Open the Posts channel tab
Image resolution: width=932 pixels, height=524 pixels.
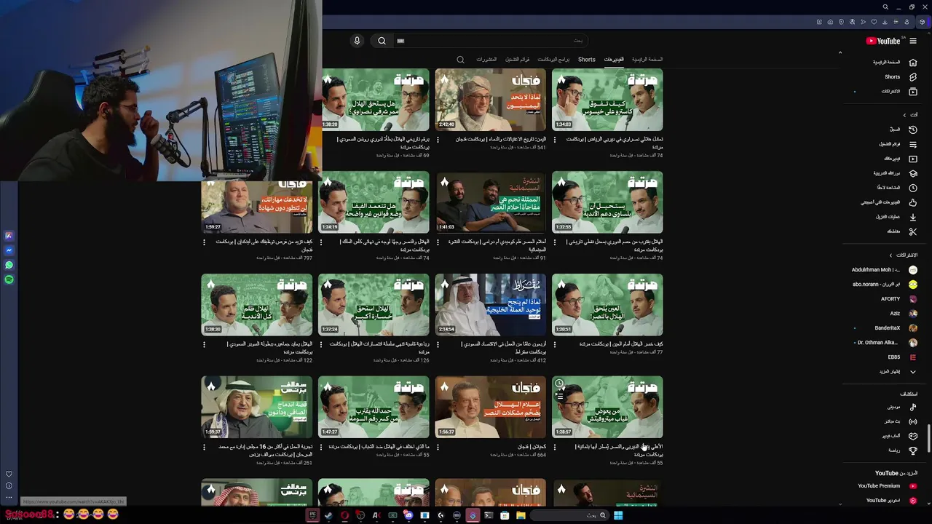(x=486, y=60)
